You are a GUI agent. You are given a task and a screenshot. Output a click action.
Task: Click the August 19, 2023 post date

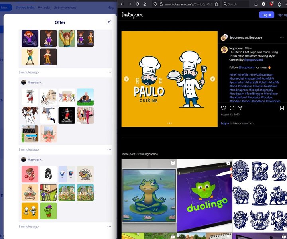point(230,114)
